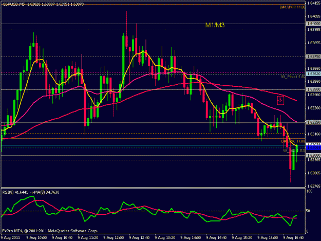321x241 pixels.
Task: Click the boxed 1.63500 level price tag
Action: pyautogui.click(x=313, y=89)
